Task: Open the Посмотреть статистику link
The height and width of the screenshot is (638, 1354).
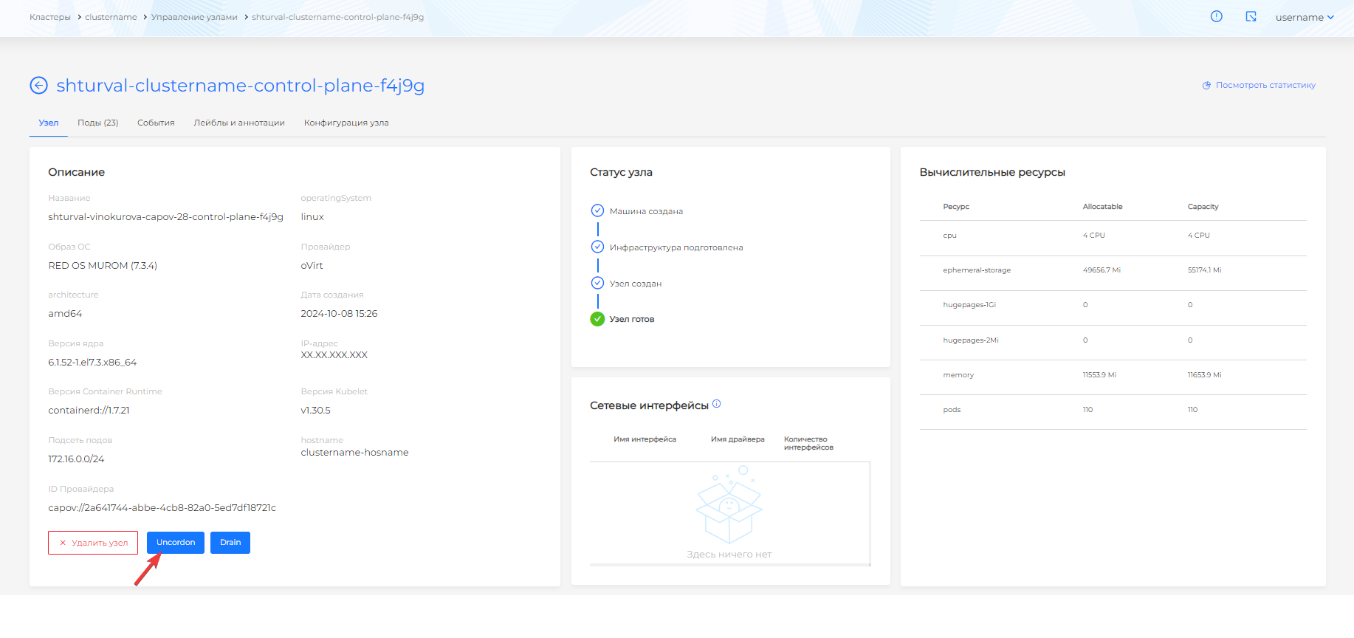Action: click(1265, 86)
